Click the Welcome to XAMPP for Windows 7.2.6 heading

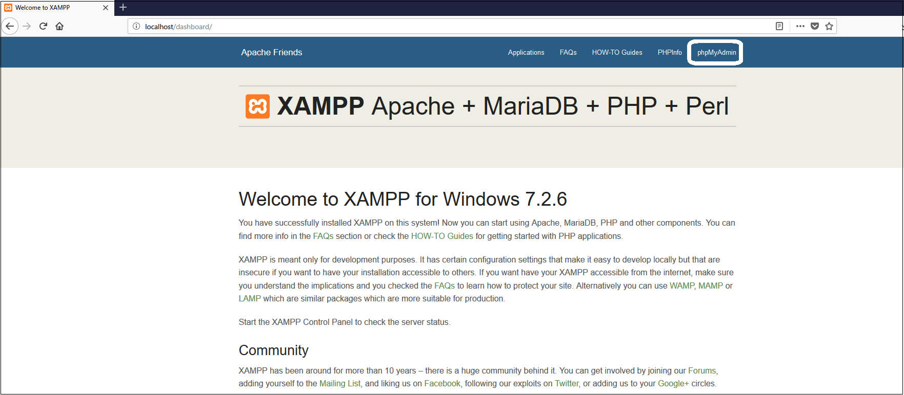click(403, 199)
